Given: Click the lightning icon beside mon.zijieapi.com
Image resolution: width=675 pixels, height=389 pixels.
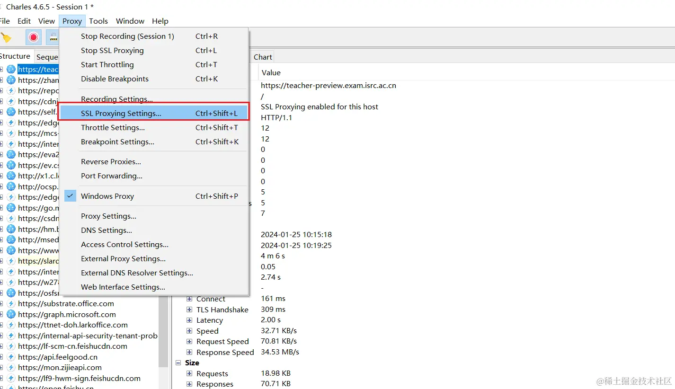Looking at the screenshot, I should tap(11, 368).
